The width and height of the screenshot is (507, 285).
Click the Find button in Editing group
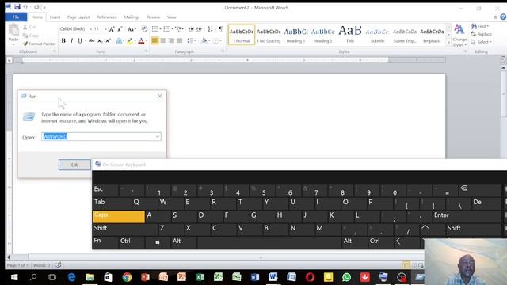pos(480,26)
